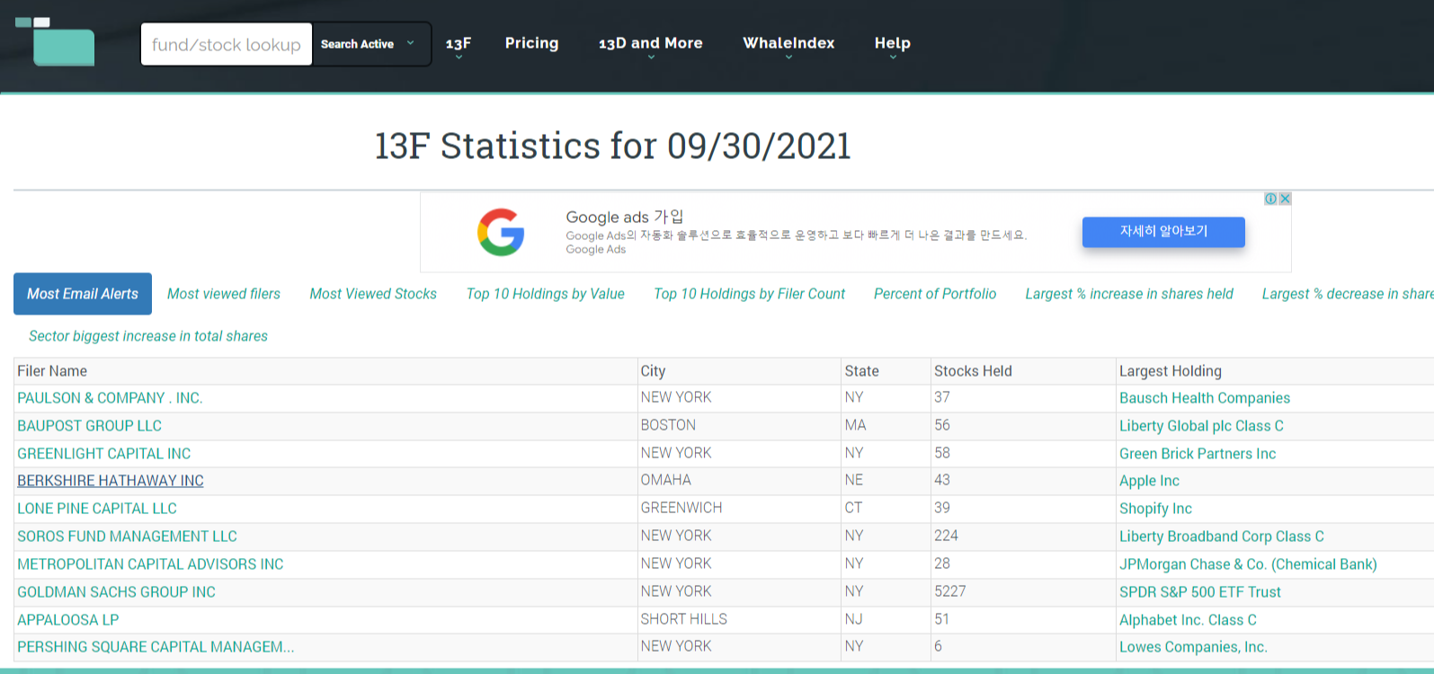Expand the WhaleIndex menu

point(788,45)
